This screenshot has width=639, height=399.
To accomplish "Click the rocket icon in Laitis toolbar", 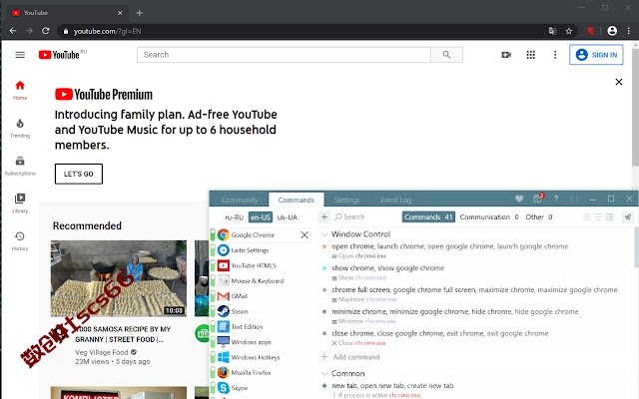I will 628,217.
